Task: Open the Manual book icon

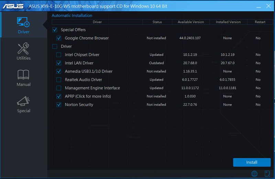Action: pyautogui.click(x=23, y=75)
